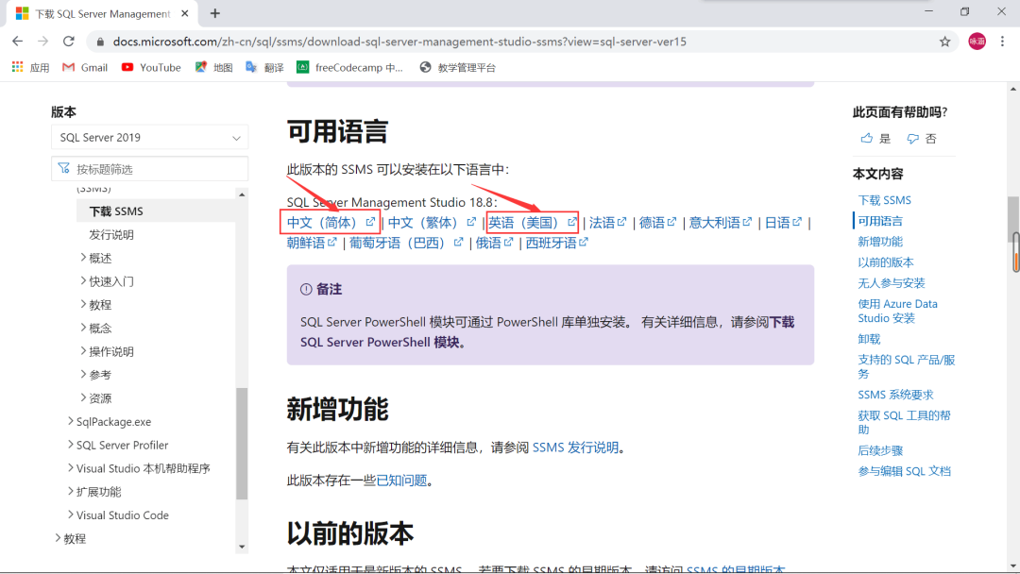Jump to 以前的版本 in 本文内容
The image size is (1020, 574).
pos(885,262)
